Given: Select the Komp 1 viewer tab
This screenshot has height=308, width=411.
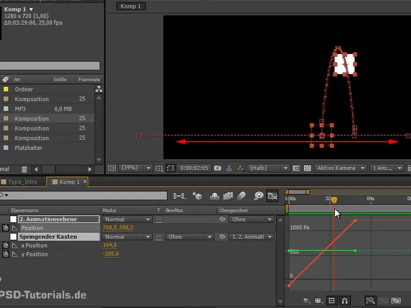Looking at the screenshot, I should 131,6.
